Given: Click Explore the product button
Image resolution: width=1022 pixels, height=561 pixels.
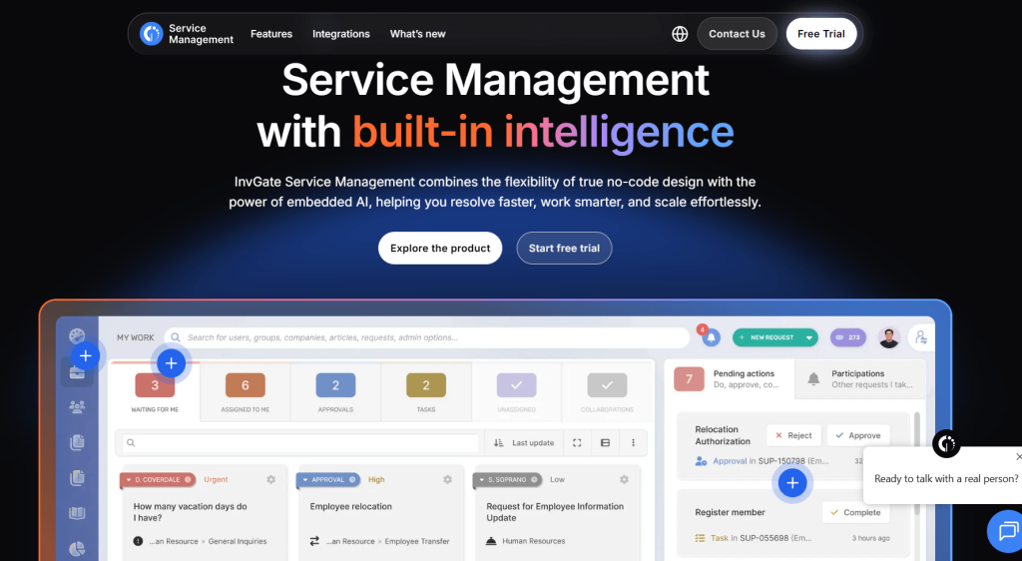Looking at the screenshot, I should (440, 249).
